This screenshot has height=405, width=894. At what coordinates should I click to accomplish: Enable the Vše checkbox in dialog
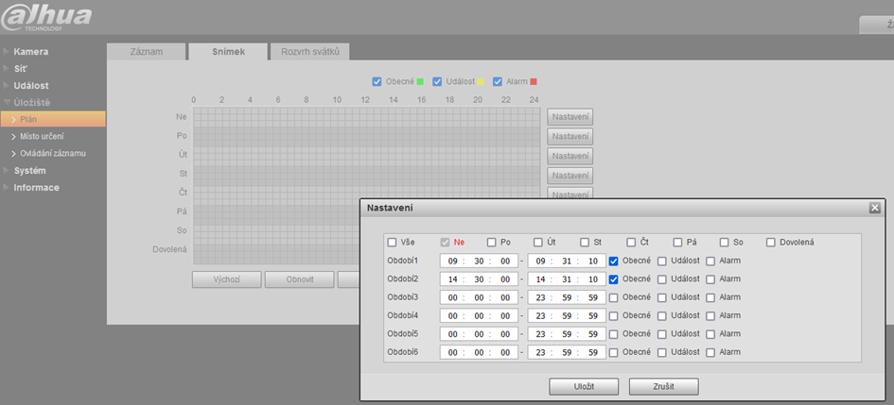(393, 243)
